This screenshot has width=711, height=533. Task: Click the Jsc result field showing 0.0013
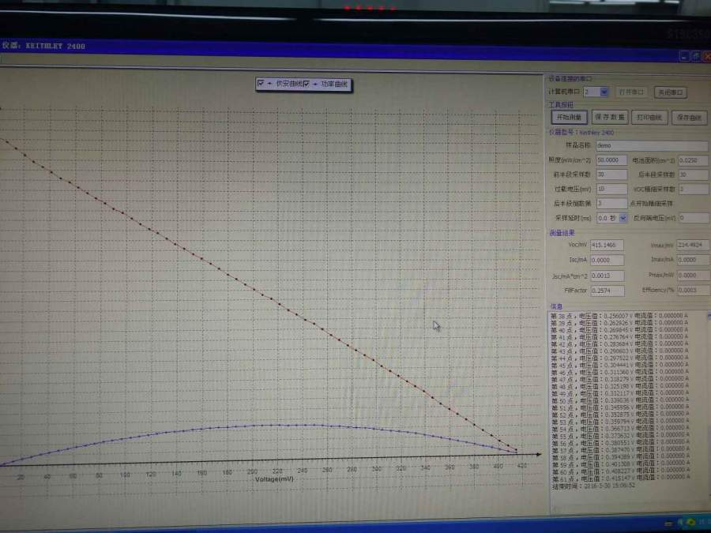tap(608, 276)
